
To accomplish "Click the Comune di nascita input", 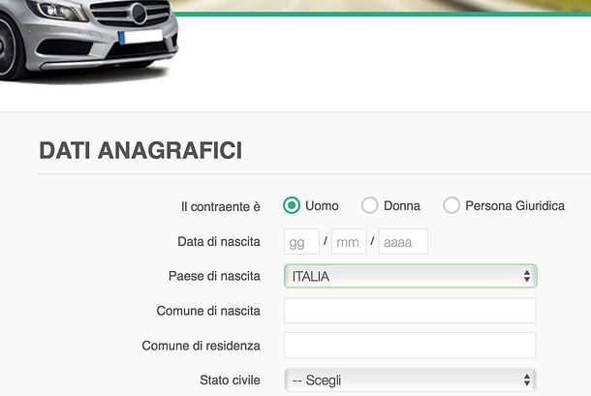I will point(410,311).
